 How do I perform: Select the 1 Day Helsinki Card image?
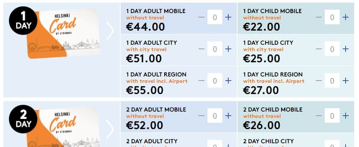coord(63,34)
